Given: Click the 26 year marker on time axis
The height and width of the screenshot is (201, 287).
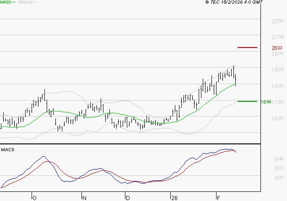Looking at the screenshot, I should tap(174, 198).
